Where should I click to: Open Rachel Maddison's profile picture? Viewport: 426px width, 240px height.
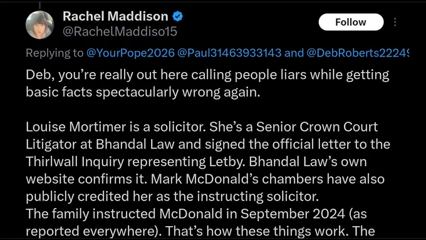click(x=39, y=25)
